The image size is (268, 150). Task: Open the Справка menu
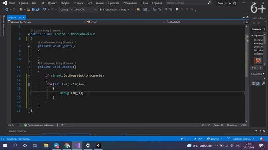(x=157, y=3)
